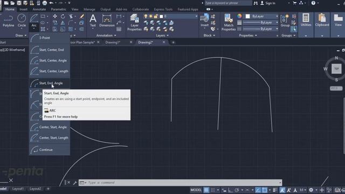
Task: Toggle ortho mode in status bar
Action: click(x=230, y=190)
